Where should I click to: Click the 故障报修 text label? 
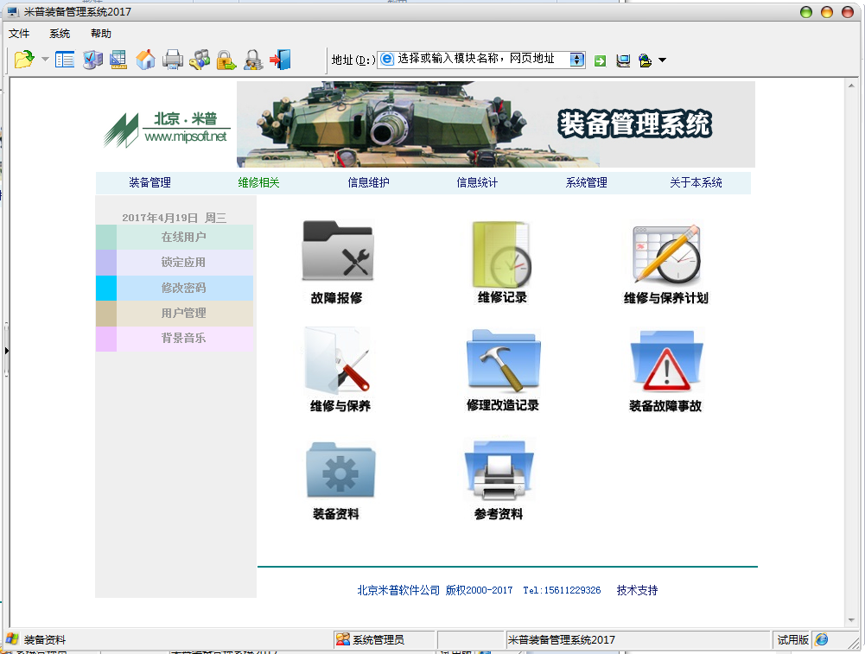tap(336, 298)
